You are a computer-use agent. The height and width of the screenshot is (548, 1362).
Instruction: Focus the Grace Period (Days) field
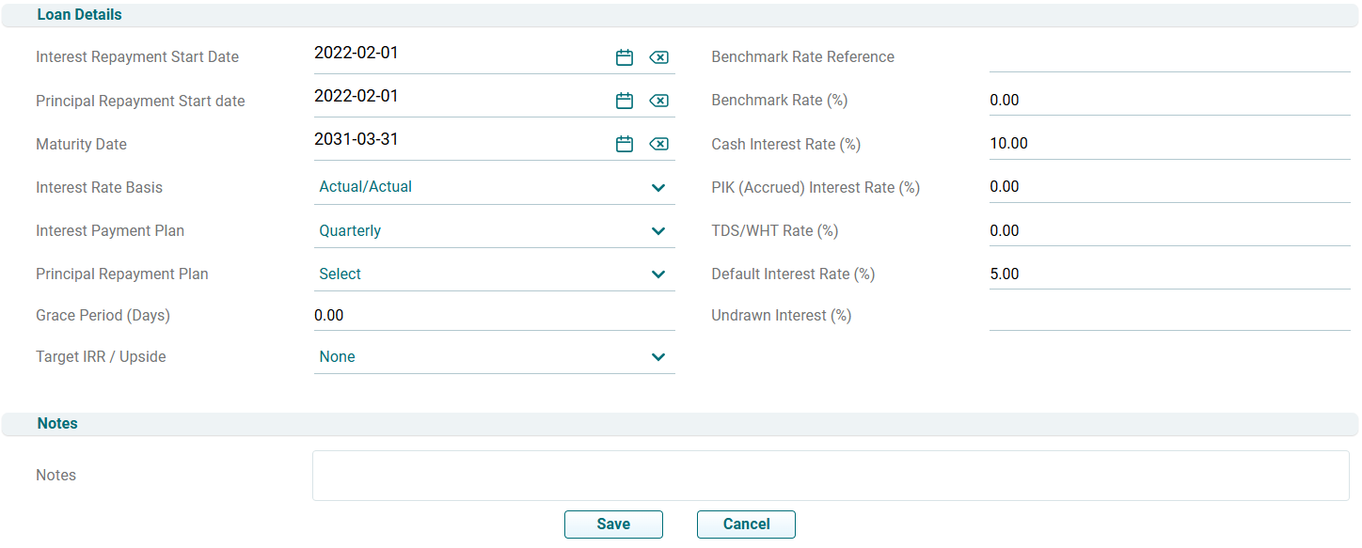[494, 316]
